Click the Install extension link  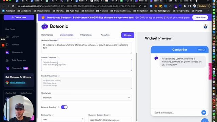coord(17,83)
